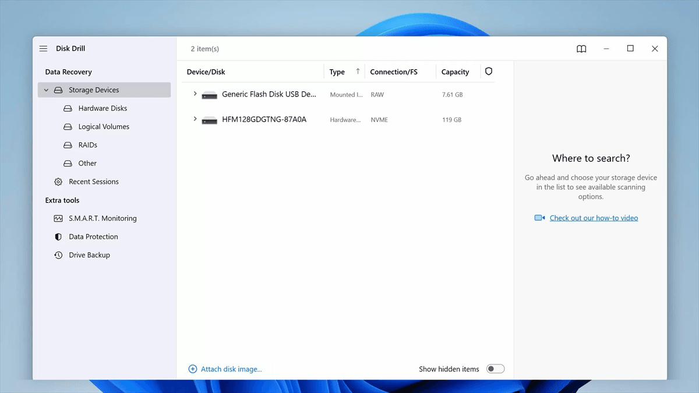Click the Mounted I... type cell
Image resolution: width=699 pixels, height=393 pixels.
(346, 95)
